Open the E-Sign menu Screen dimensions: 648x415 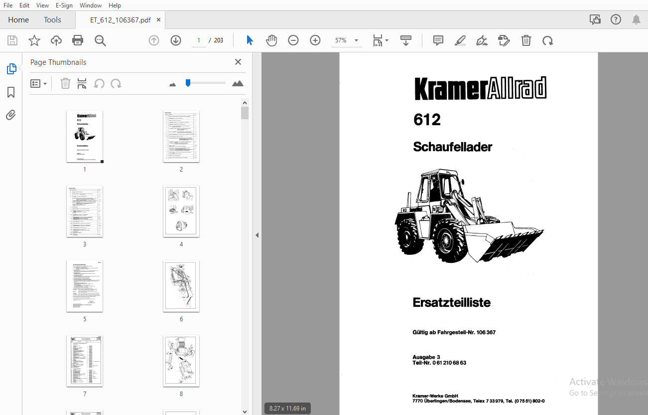(x=64, y=5)
